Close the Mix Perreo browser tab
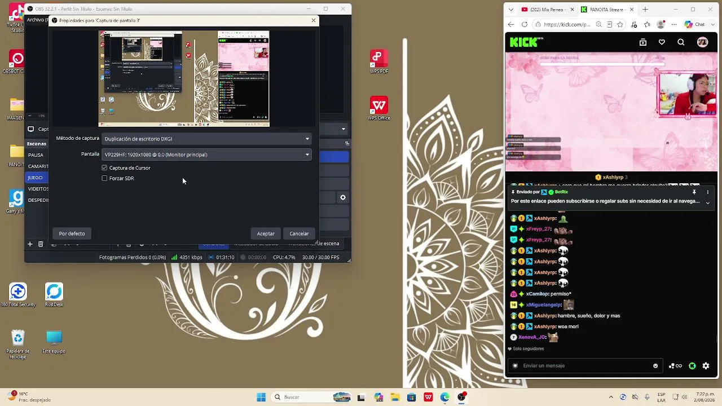722x406 pixels. [573, 10]
